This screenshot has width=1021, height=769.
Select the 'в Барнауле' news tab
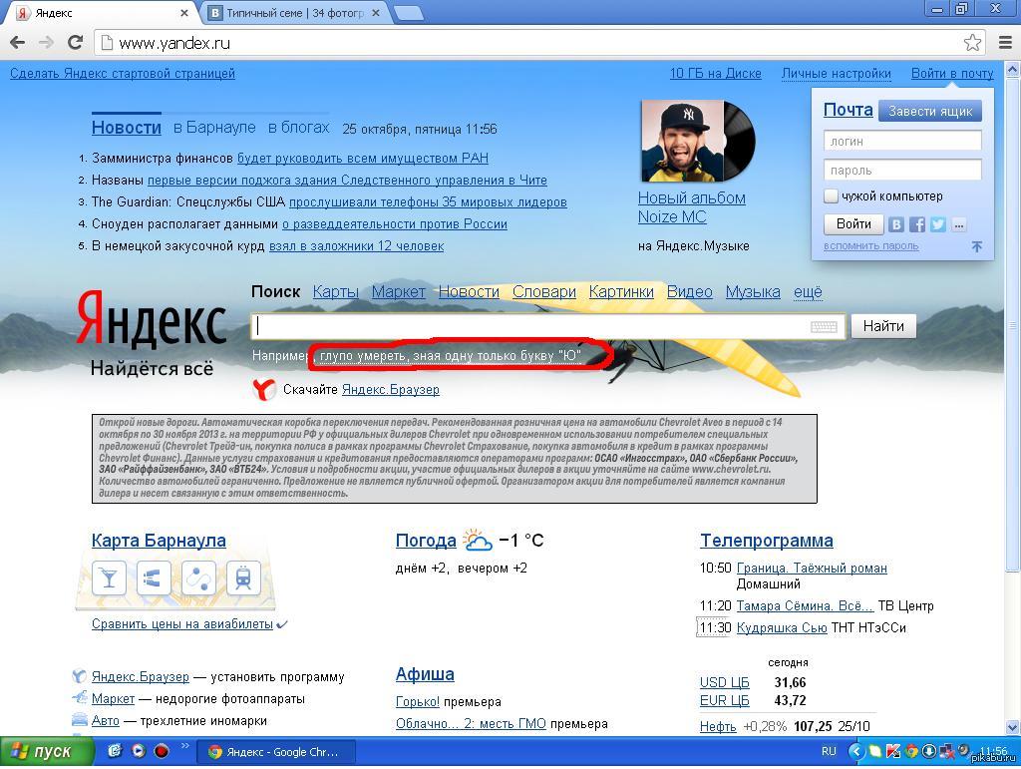pos(214,128)
